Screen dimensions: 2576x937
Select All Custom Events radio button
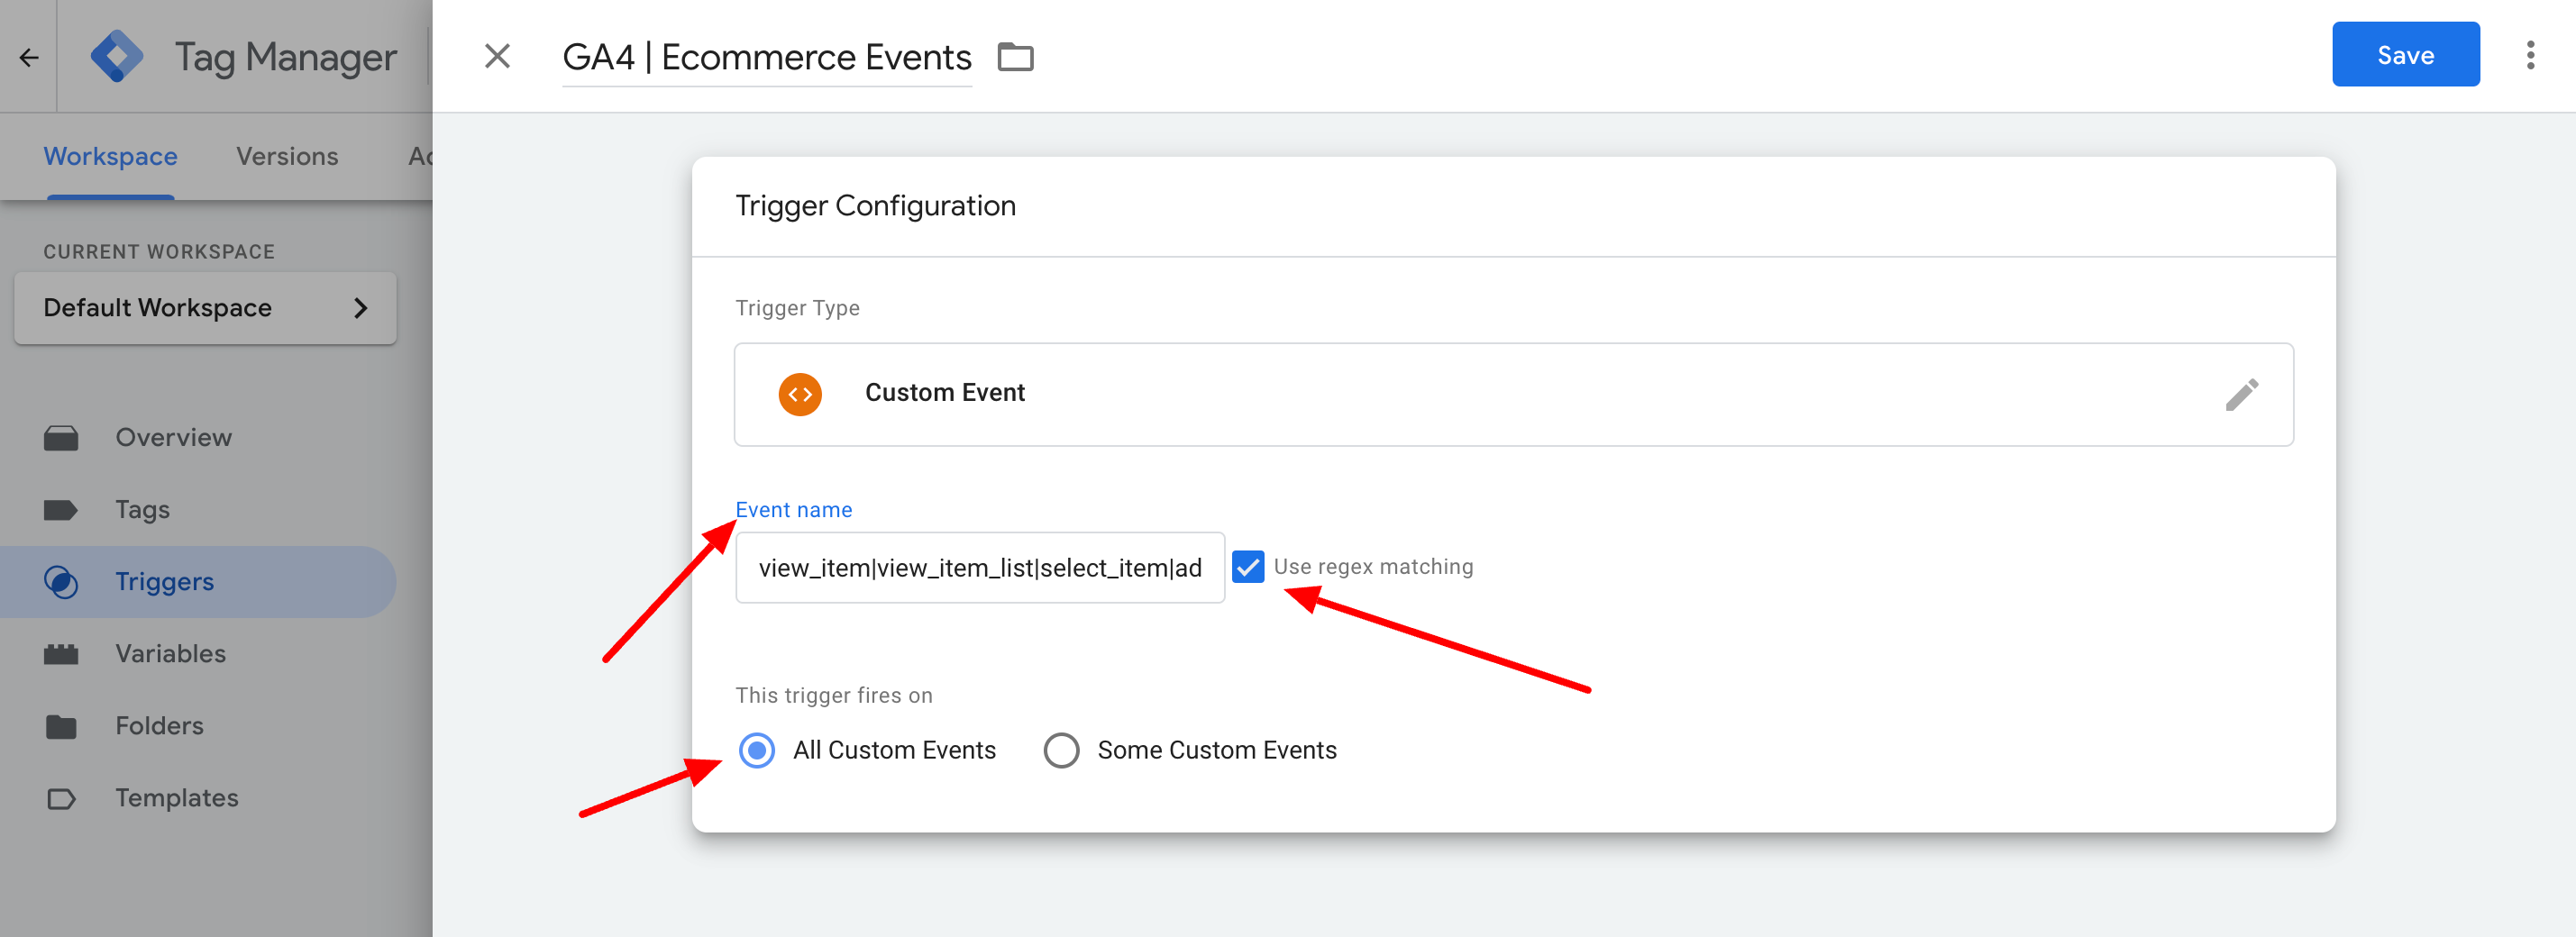click(757, 750)
